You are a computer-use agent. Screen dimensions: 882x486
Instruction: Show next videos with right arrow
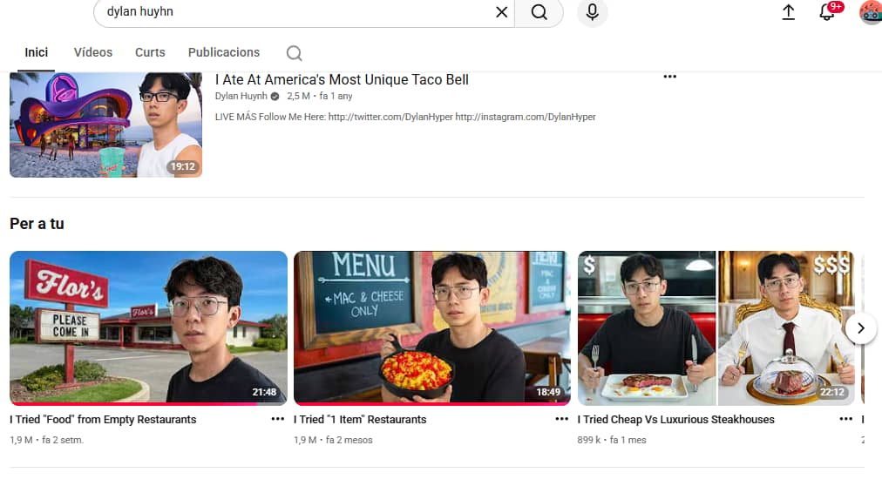click(x=860, y=328)
